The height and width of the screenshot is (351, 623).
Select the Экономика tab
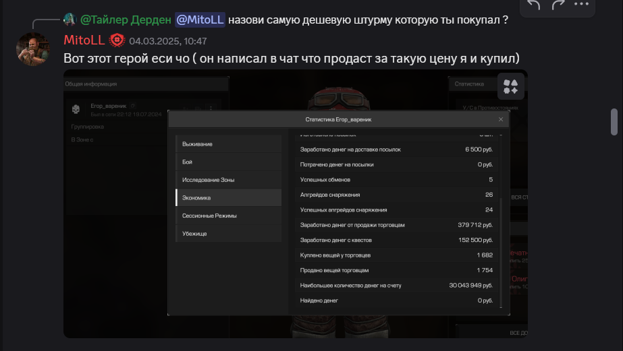(x=228, y=197)
